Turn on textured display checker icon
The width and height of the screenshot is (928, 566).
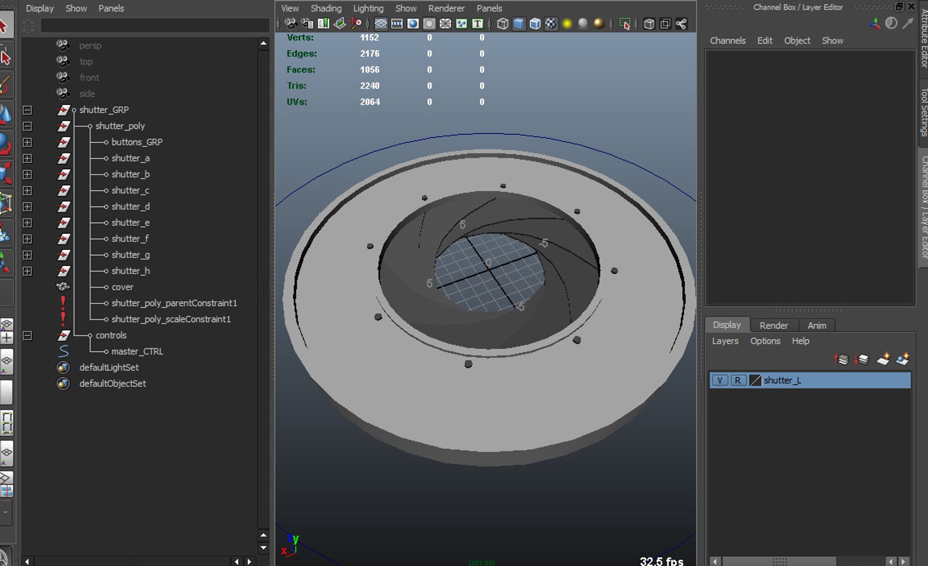point(551,24)
